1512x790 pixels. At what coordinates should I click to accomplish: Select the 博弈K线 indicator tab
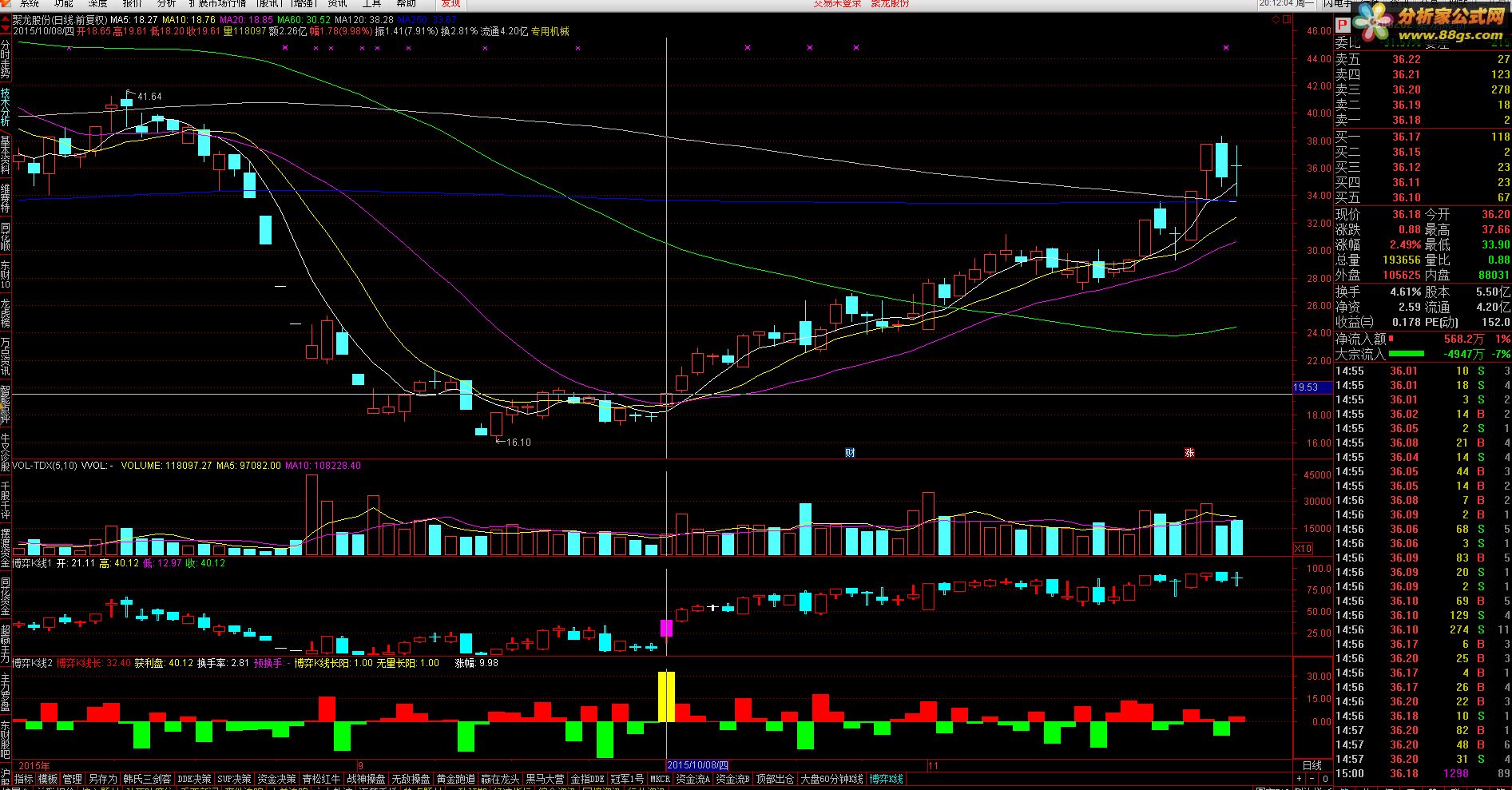pyautogui.click(x=886, y=779)
